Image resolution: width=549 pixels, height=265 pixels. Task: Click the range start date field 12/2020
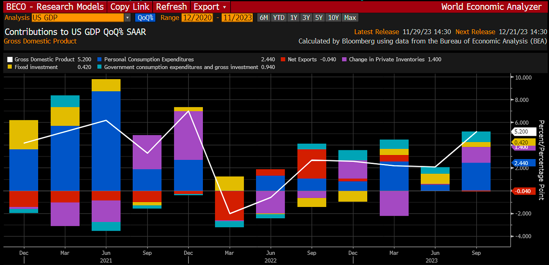click(197, 18)
